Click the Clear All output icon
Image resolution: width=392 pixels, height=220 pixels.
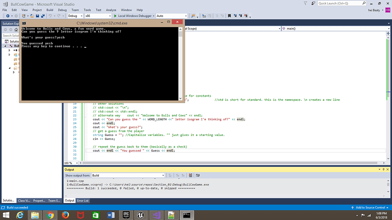[190, 175]
